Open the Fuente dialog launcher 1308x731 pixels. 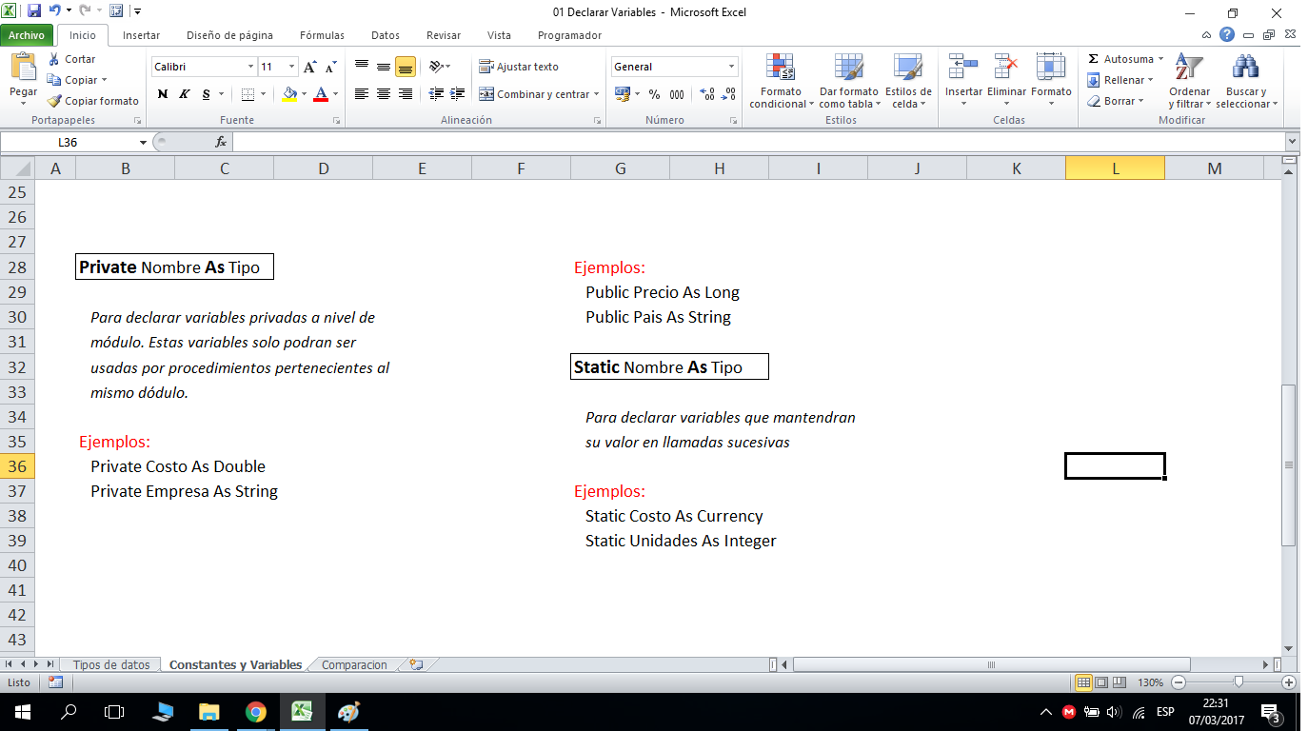coord(336,120)
